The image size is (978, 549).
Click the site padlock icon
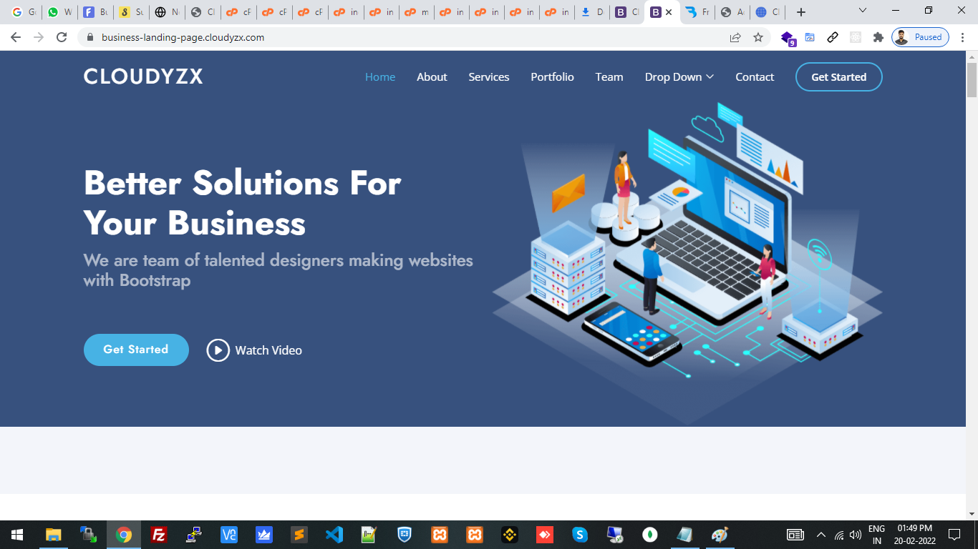point(90,37)
